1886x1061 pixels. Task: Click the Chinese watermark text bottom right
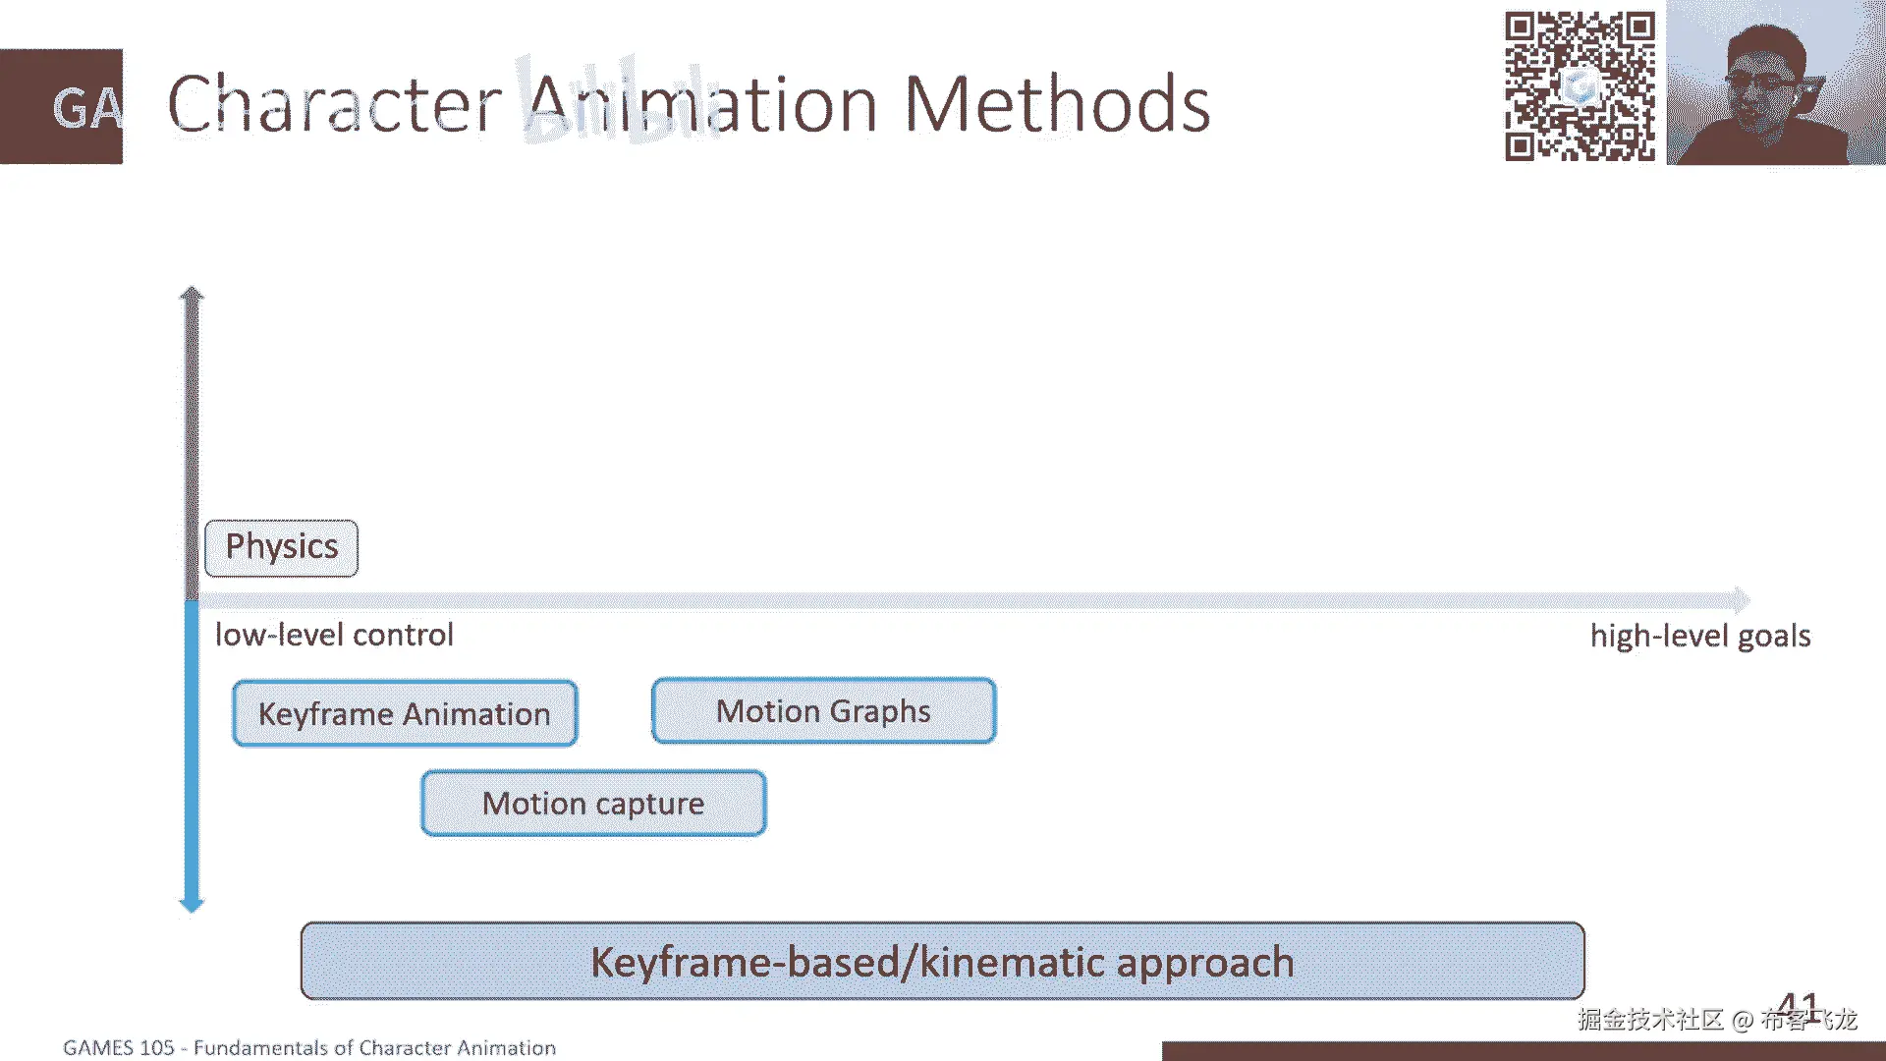(1717, 1020)
